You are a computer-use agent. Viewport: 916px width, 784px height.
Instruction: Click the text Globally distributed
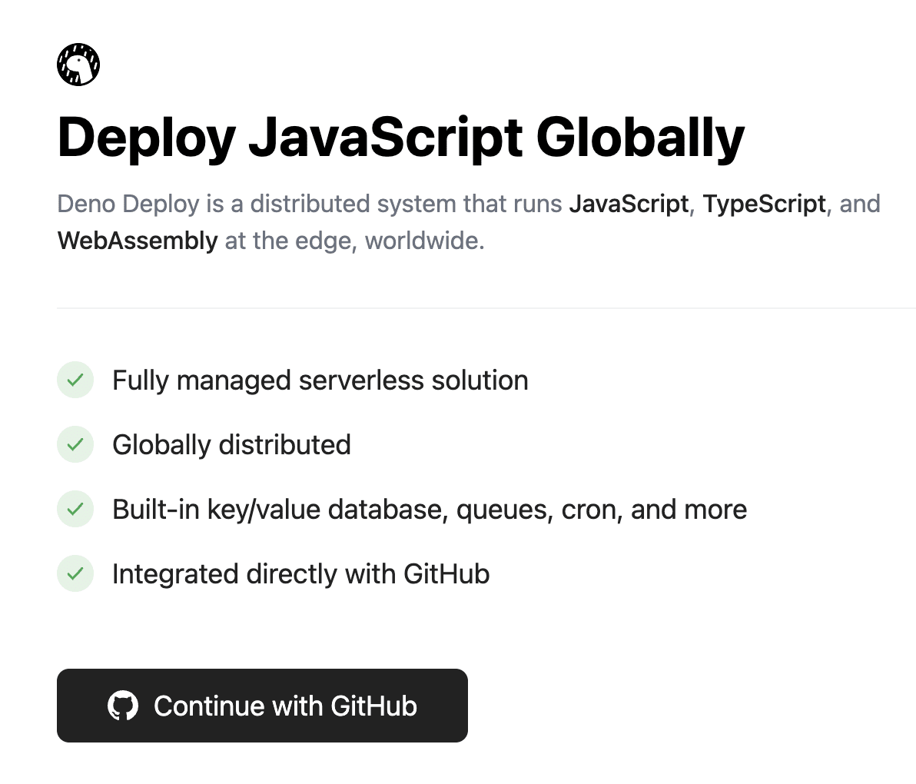pyautogui.click(x=231, y=445)
